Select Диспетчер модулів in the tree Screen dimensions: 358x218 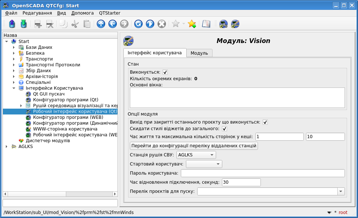(x=48, y=141)
